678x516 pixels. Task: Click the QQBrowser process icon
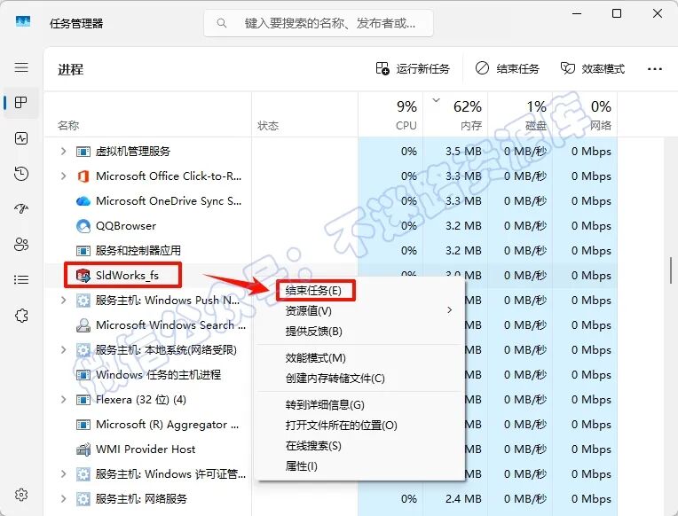pos(83,226)
